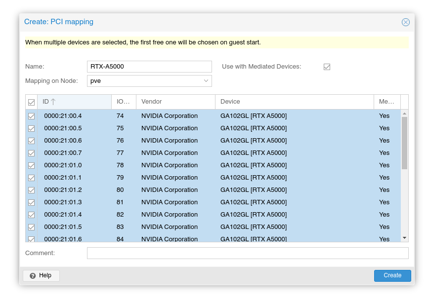Open Help documentation button
The height and width of the screenshot is (301, 429).
click(x=41, y=275)
